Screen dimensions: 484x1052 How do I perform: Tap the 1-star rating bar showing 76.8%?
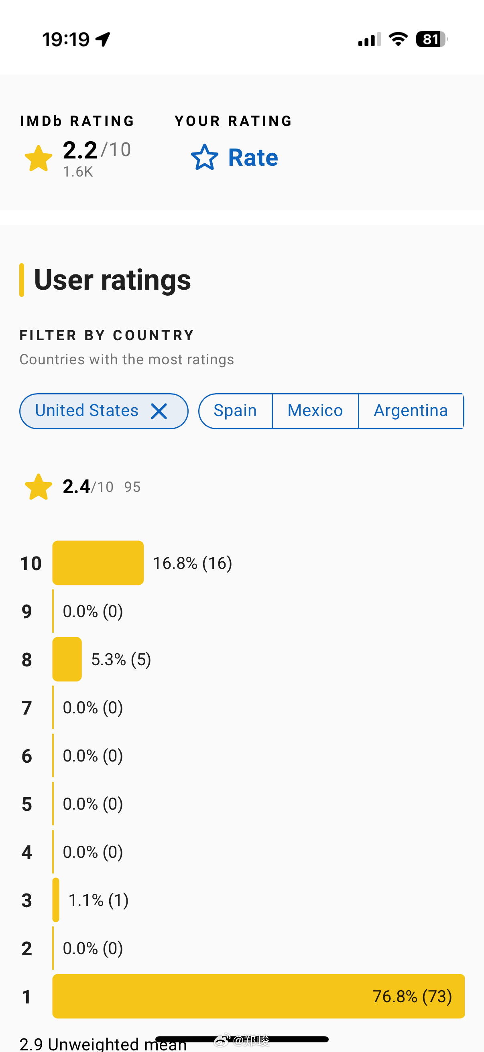(258, 996)
